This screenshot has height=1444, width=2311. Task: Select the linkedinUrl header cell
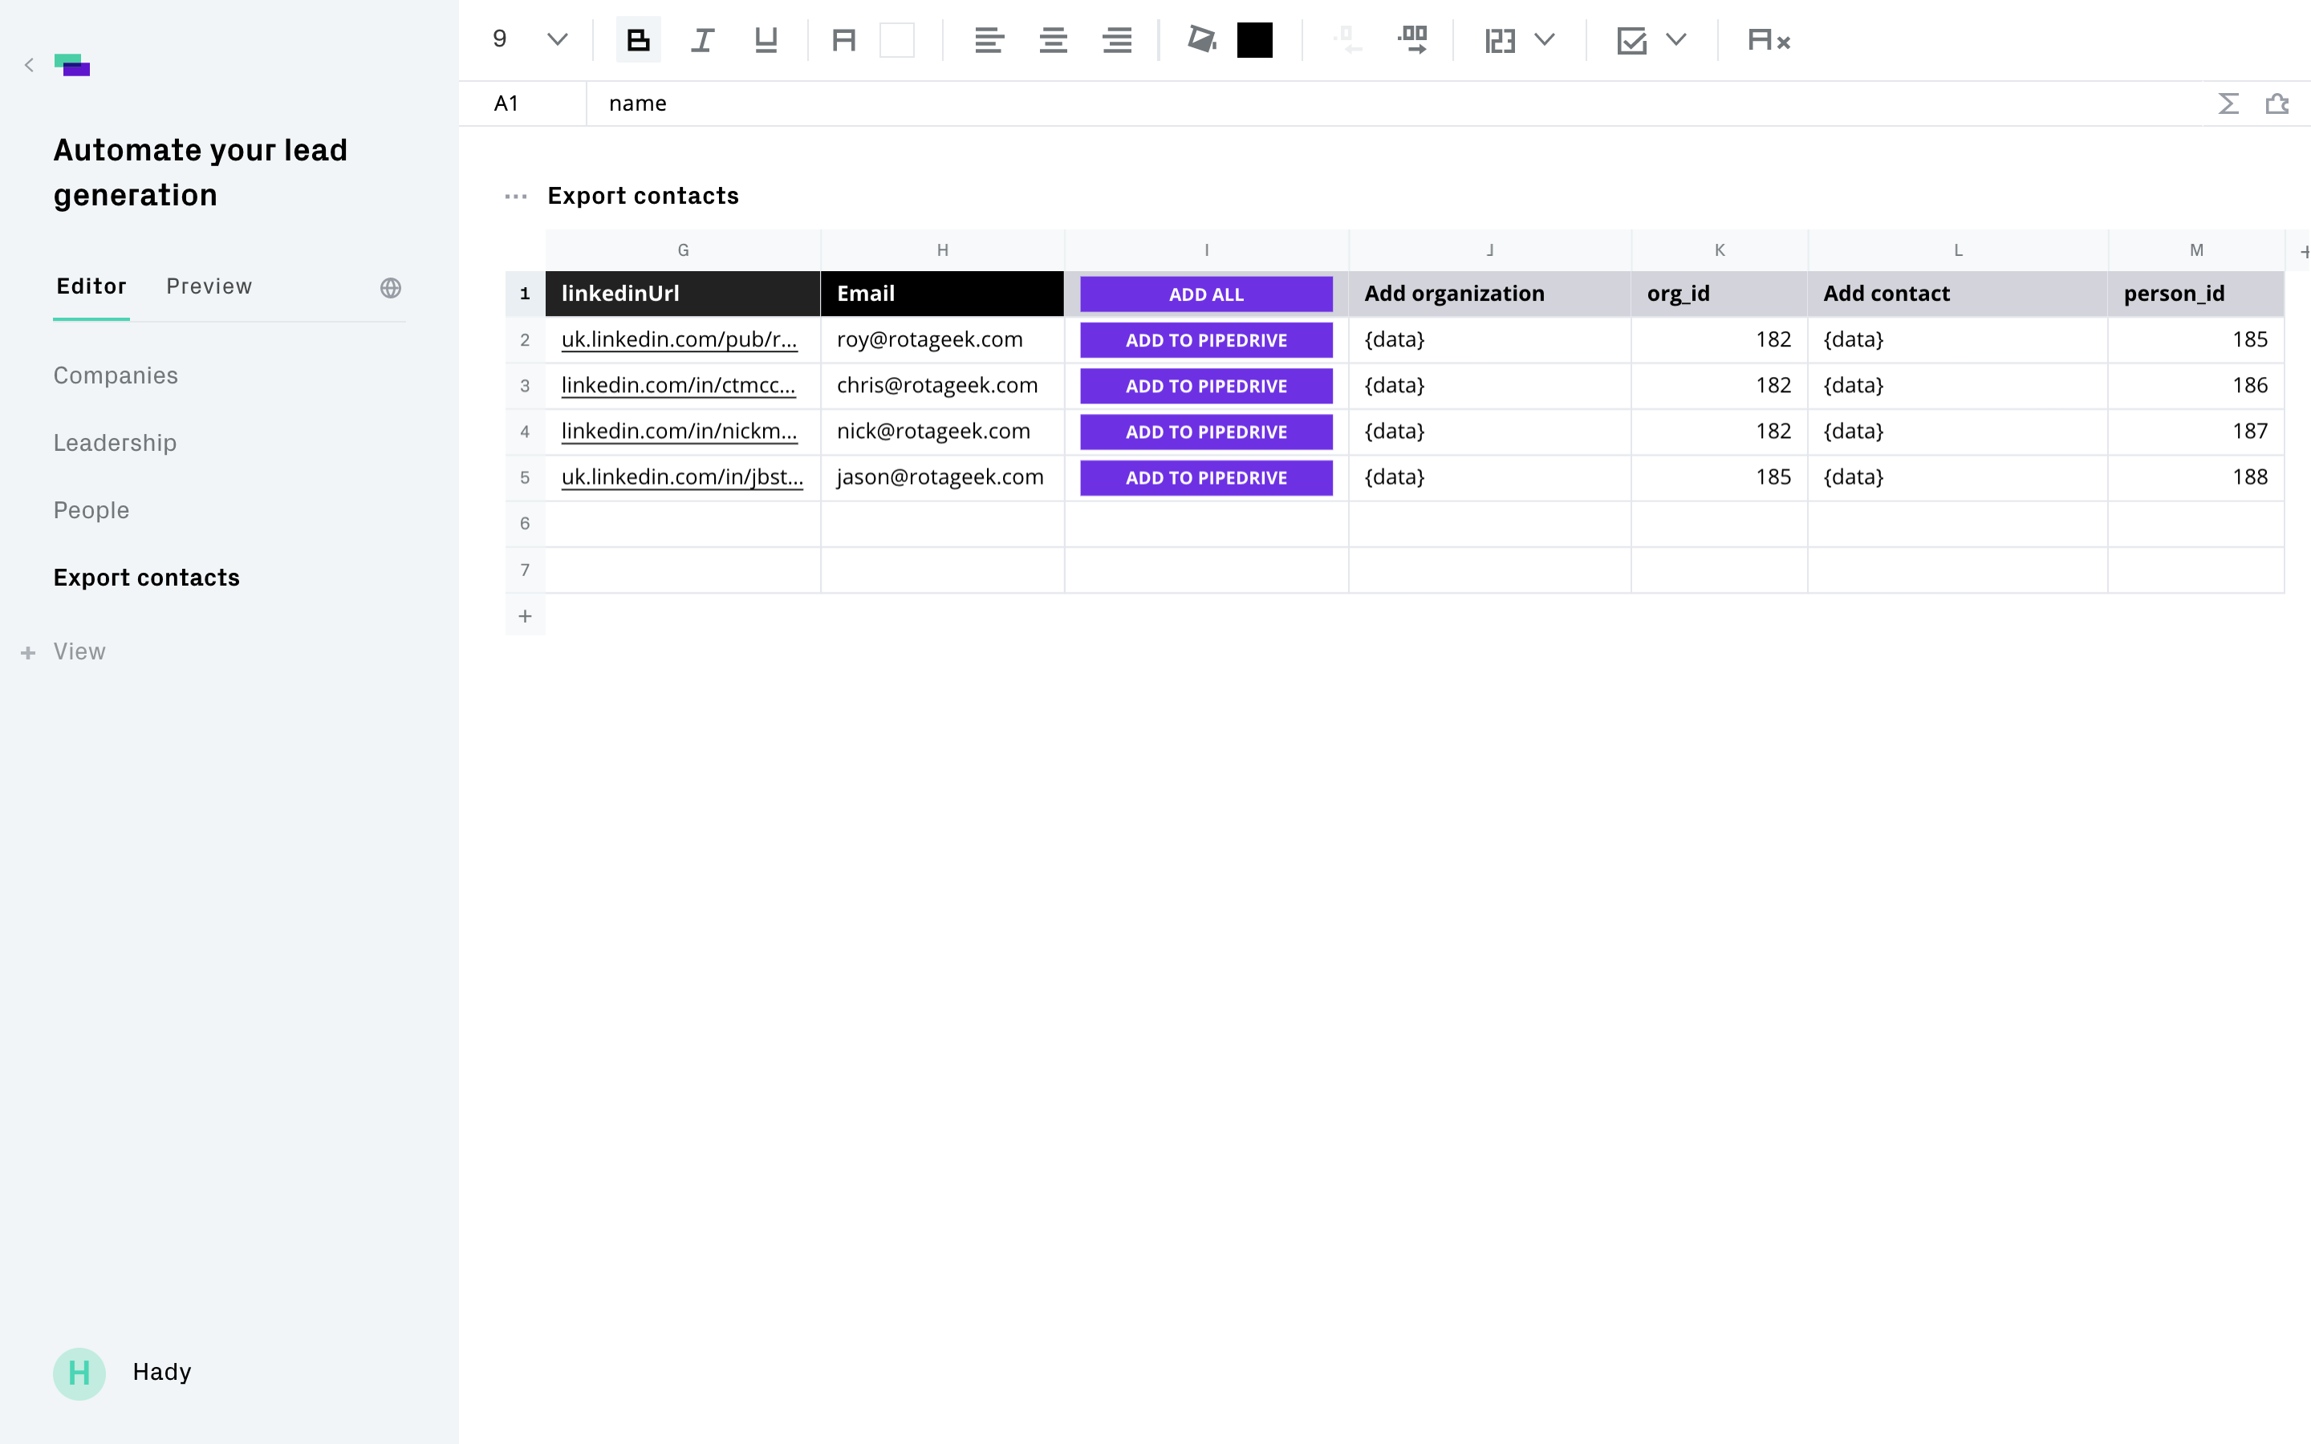(x=683, y=293)
